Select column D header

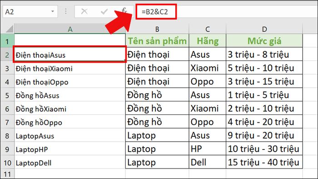tap(264, 29)
